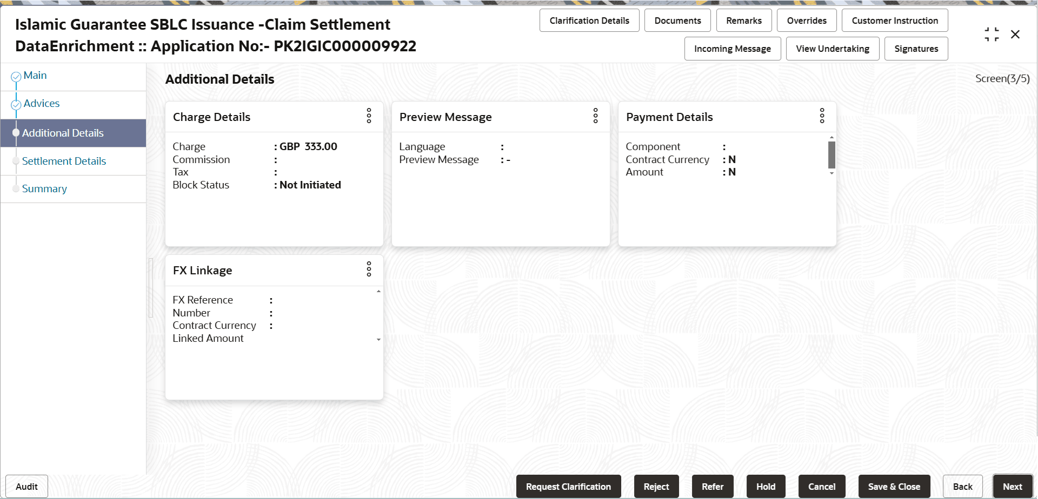Click 'Not Initiated' block status

tap(310, 185)
